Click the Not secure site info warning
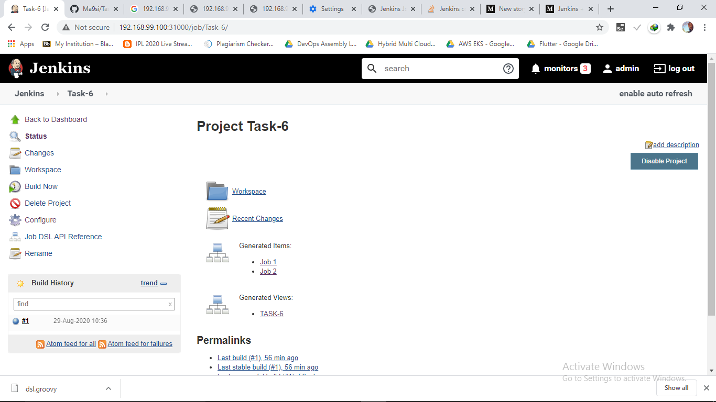The height and width of the screenshot is (402, 716). point(86,27)
